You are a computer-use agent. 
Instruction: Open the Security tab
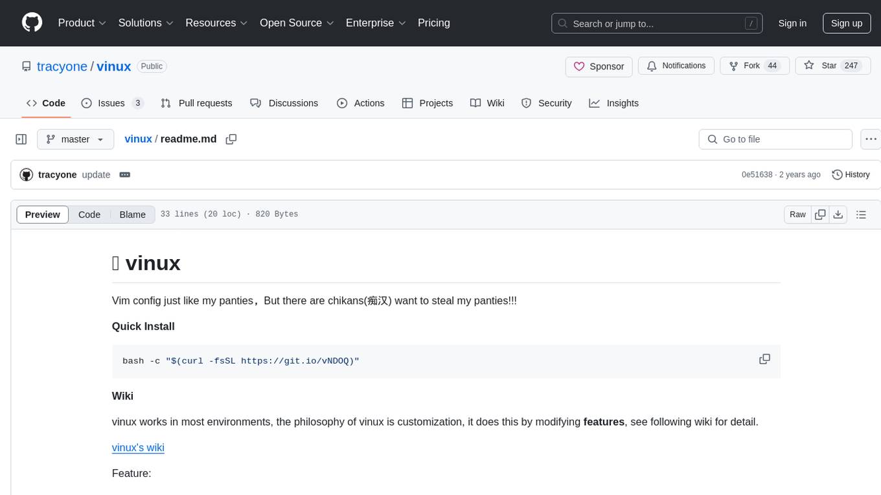click(547, 103)
